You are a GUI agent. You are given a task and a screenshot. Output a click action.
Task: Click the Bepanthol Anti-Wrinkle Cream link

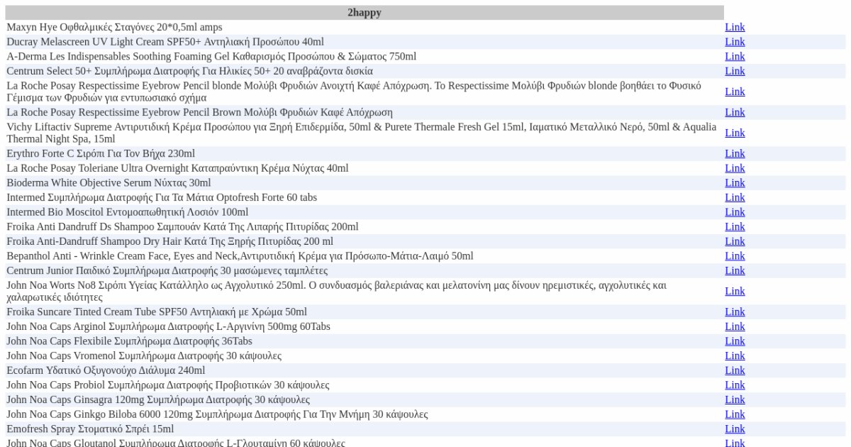735,256
